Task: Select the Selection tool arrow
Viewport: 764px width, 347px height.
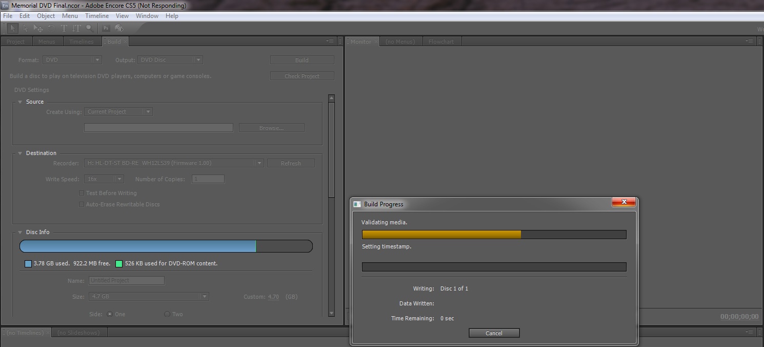Action: [12, 29]
